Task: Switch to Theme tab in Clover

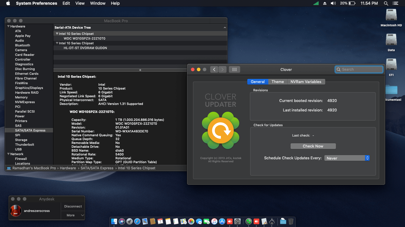Action: 278,82
